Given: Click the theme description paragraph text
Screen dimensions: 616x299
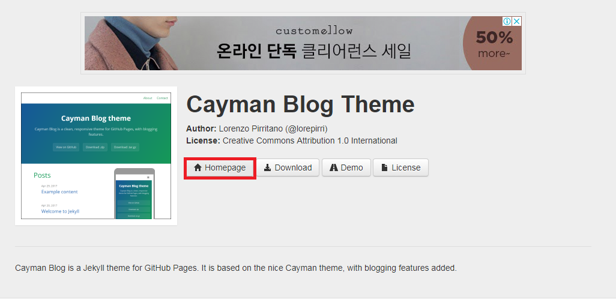Looking at the screenshot, I should [236, 268].
